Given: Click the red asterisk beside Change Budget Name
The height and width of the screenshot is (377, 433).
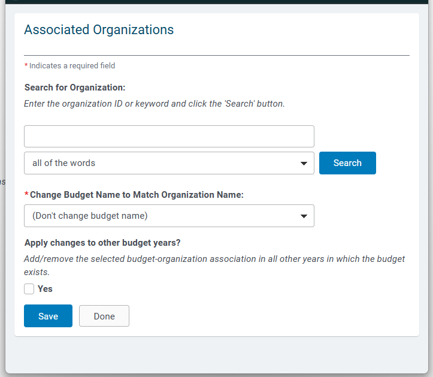Looking at the screenshot, I should (26, 194).
